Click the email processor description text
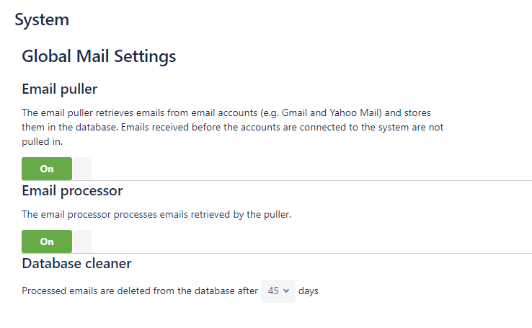The height and width of the screenshot is (328, 532). 156,214
